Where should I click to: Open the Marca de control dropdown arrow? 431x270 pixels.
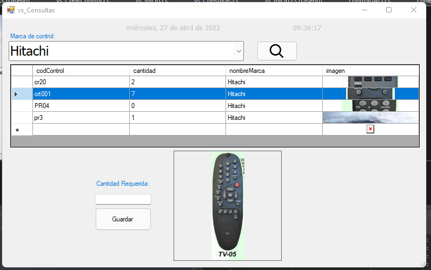coord(239,51)
